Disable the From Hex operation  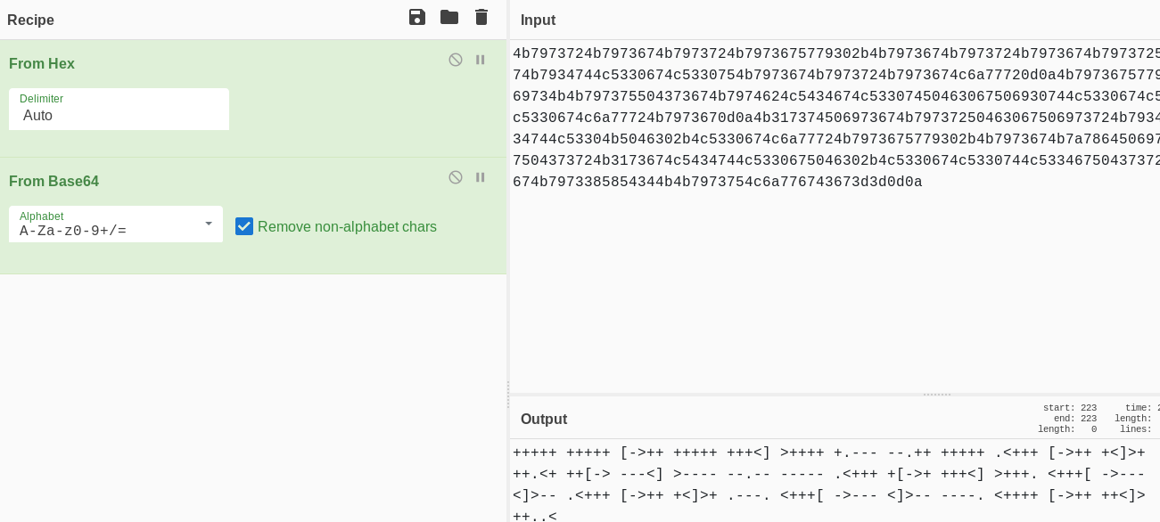[x=456, y=60]
